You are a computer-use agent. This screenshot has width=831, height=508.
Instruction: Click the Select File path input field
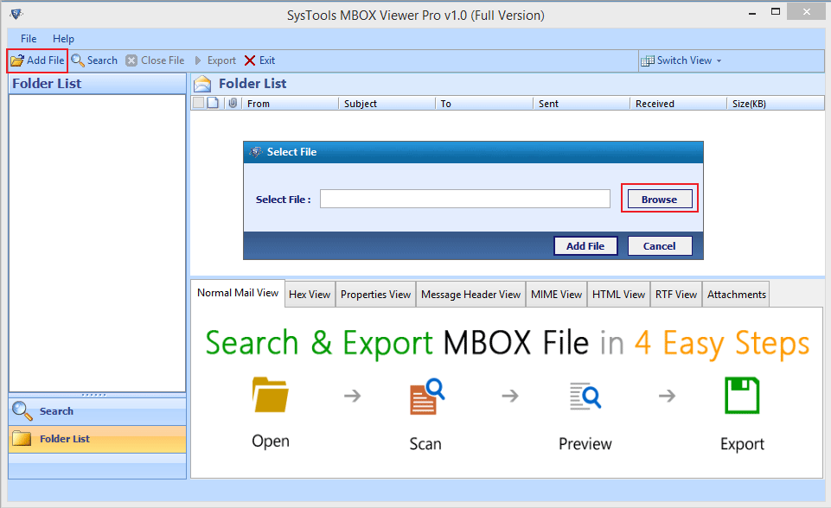pos(464,200)
